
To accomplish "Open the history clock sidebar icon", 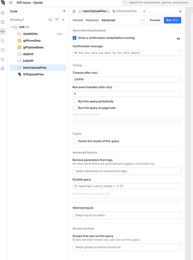I will (x=3, y=59).
